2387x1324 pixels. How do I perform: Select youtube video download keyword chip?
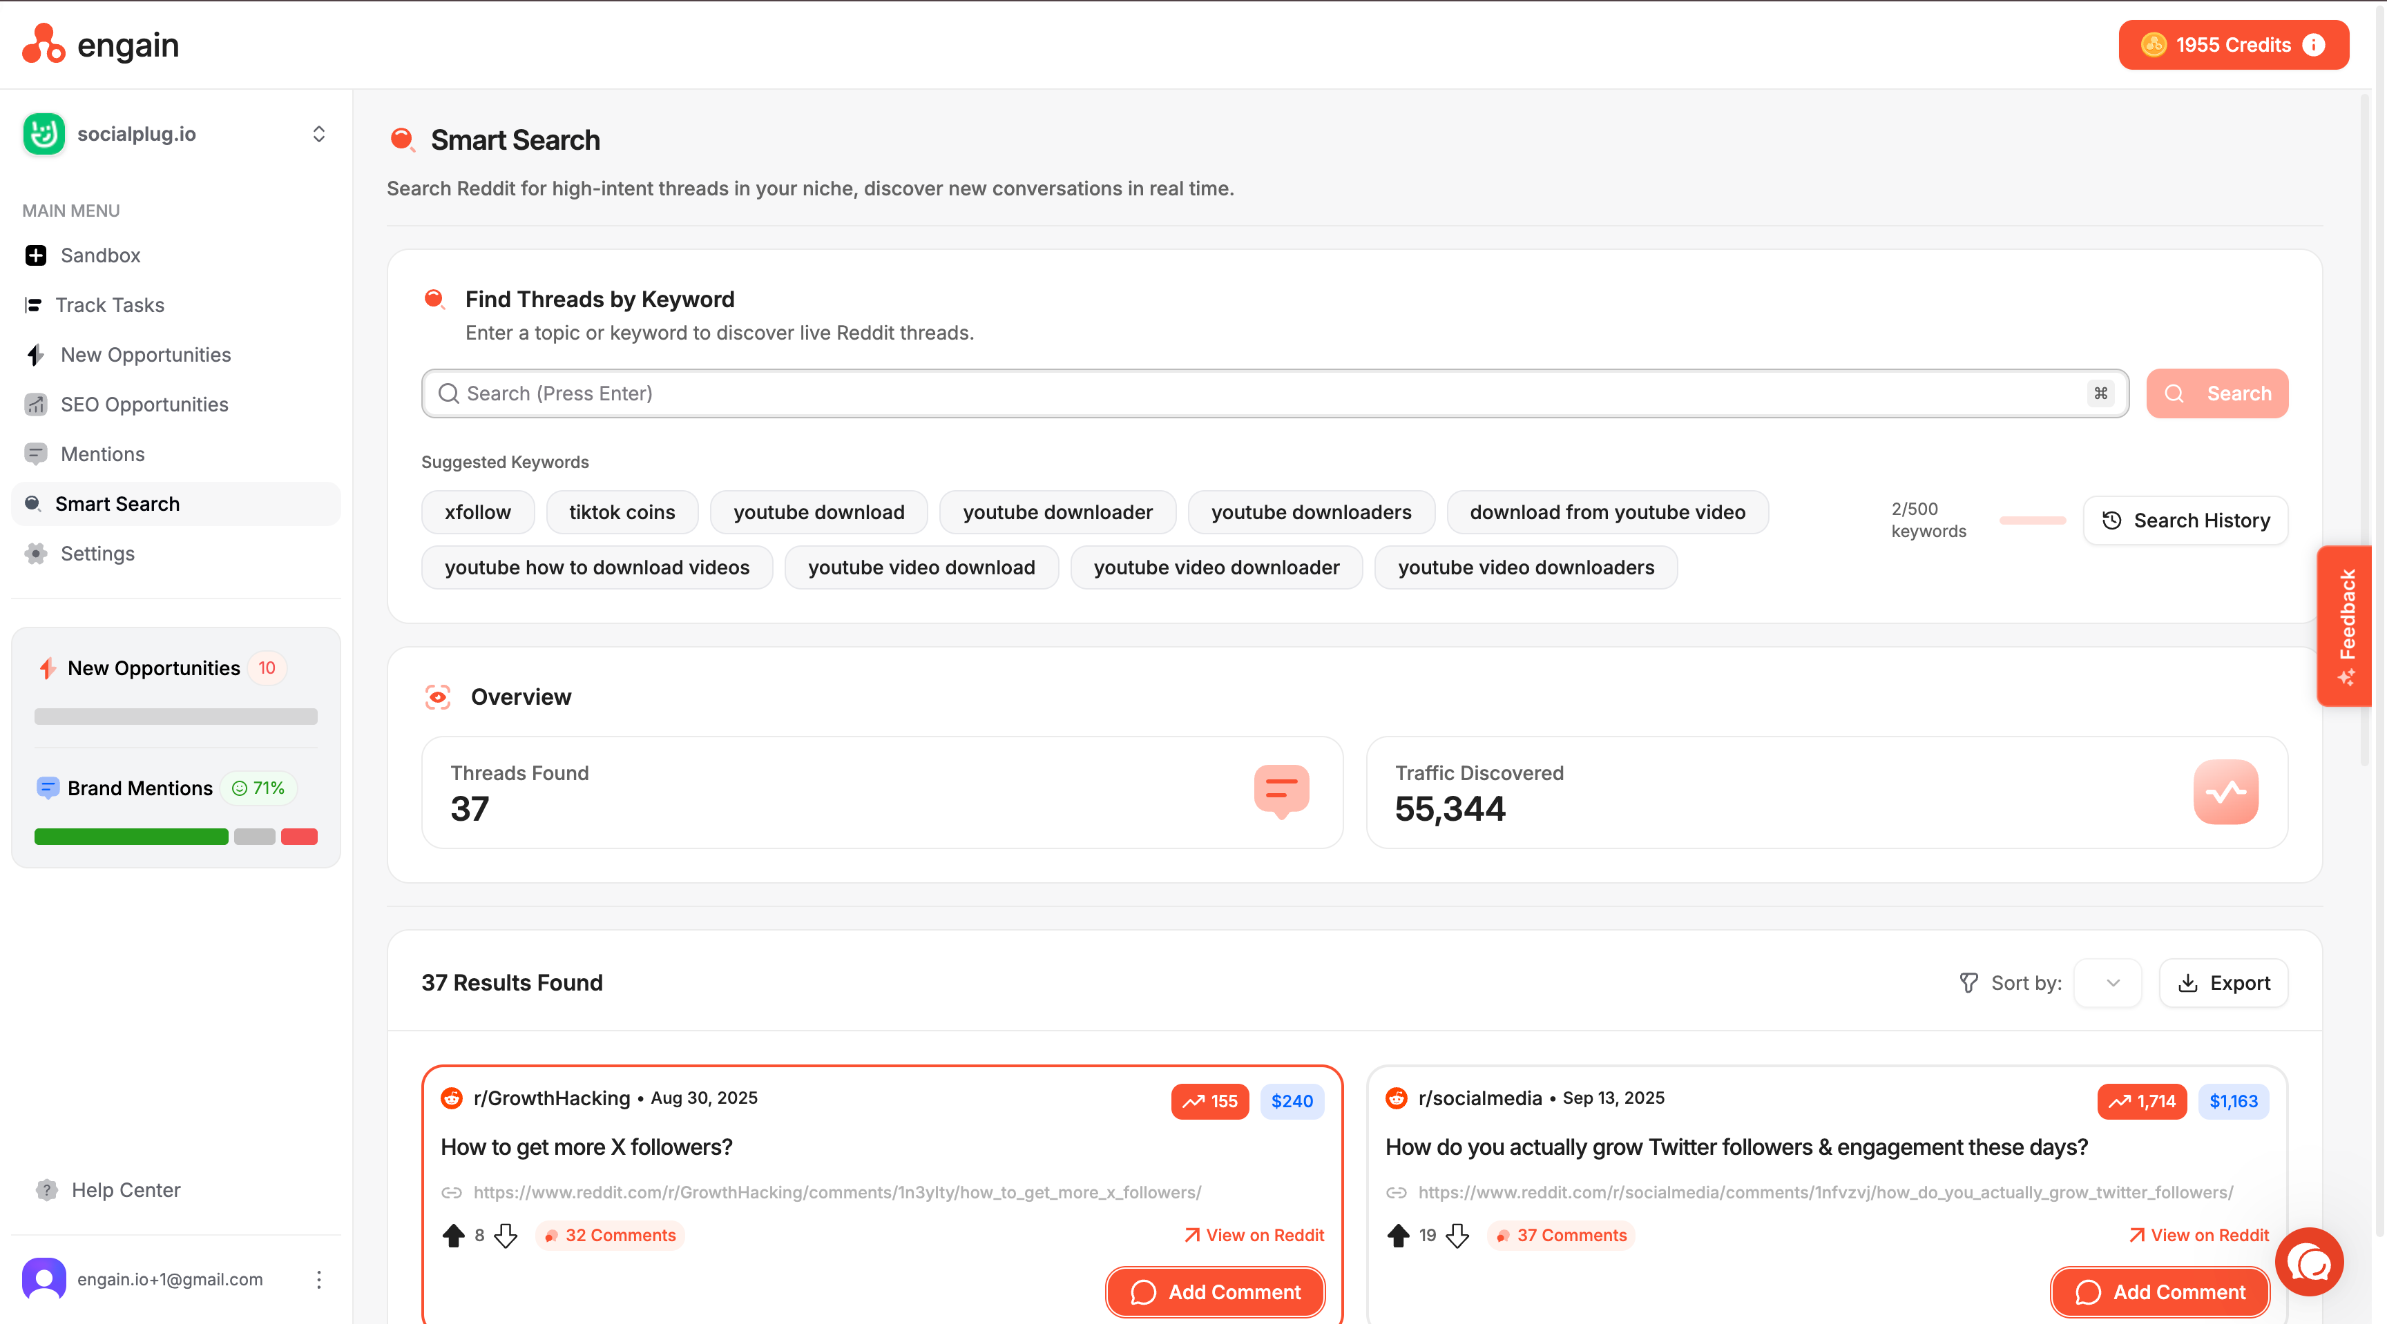(921, 567)
